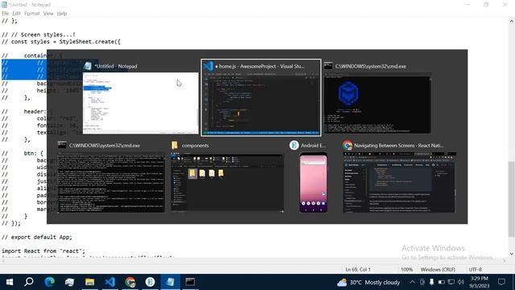
Task: Open the volume control in the system tray
Action: [x=461, y=282]
